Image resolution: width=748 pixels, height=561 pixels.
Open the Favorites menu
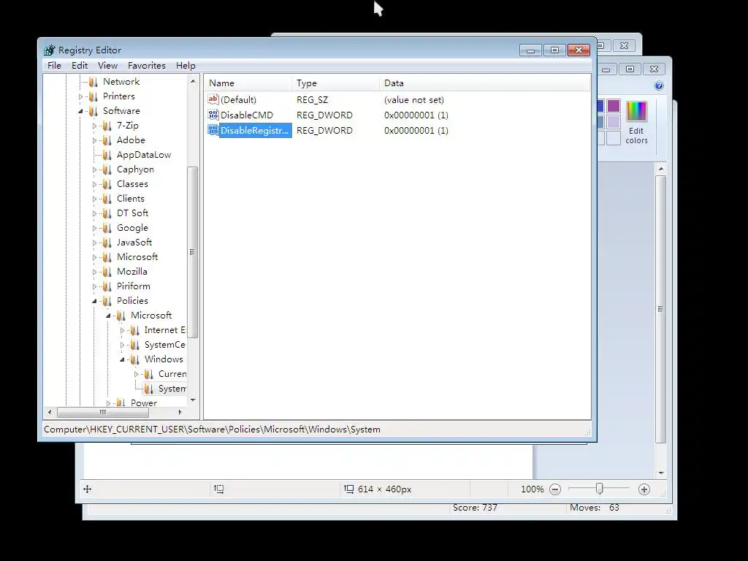tap(146, 65)
